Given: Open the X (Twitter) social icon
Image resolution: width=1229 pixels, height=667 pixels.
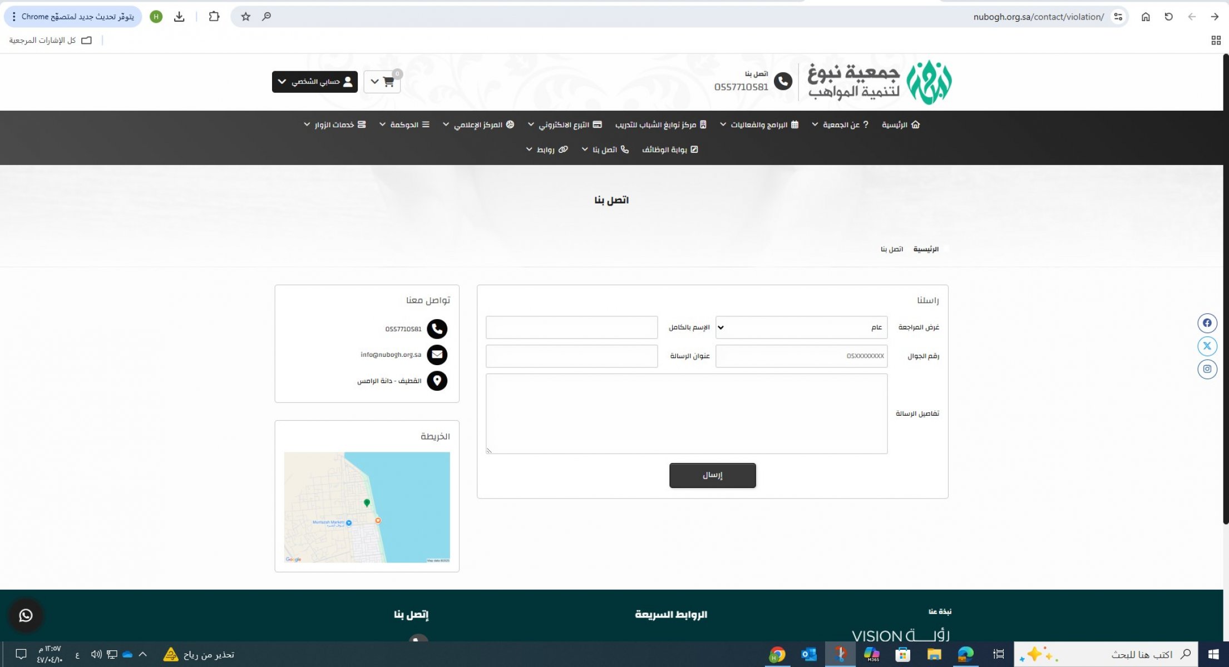Looking at the screenshot, I should (1207, 346).
